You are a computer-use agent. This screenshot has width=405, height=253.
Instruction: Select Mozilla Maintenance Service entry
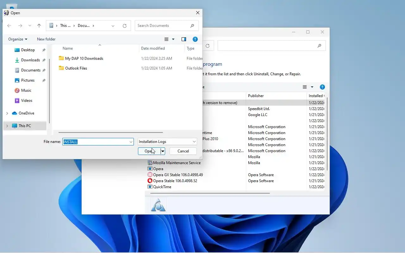[x=177, y=163]
